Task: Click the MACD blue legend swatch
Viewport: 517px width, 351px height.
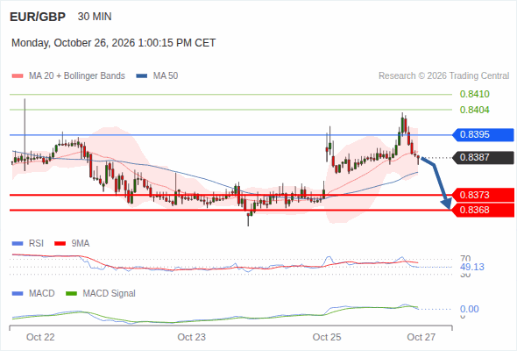Action: click(18, 294)
